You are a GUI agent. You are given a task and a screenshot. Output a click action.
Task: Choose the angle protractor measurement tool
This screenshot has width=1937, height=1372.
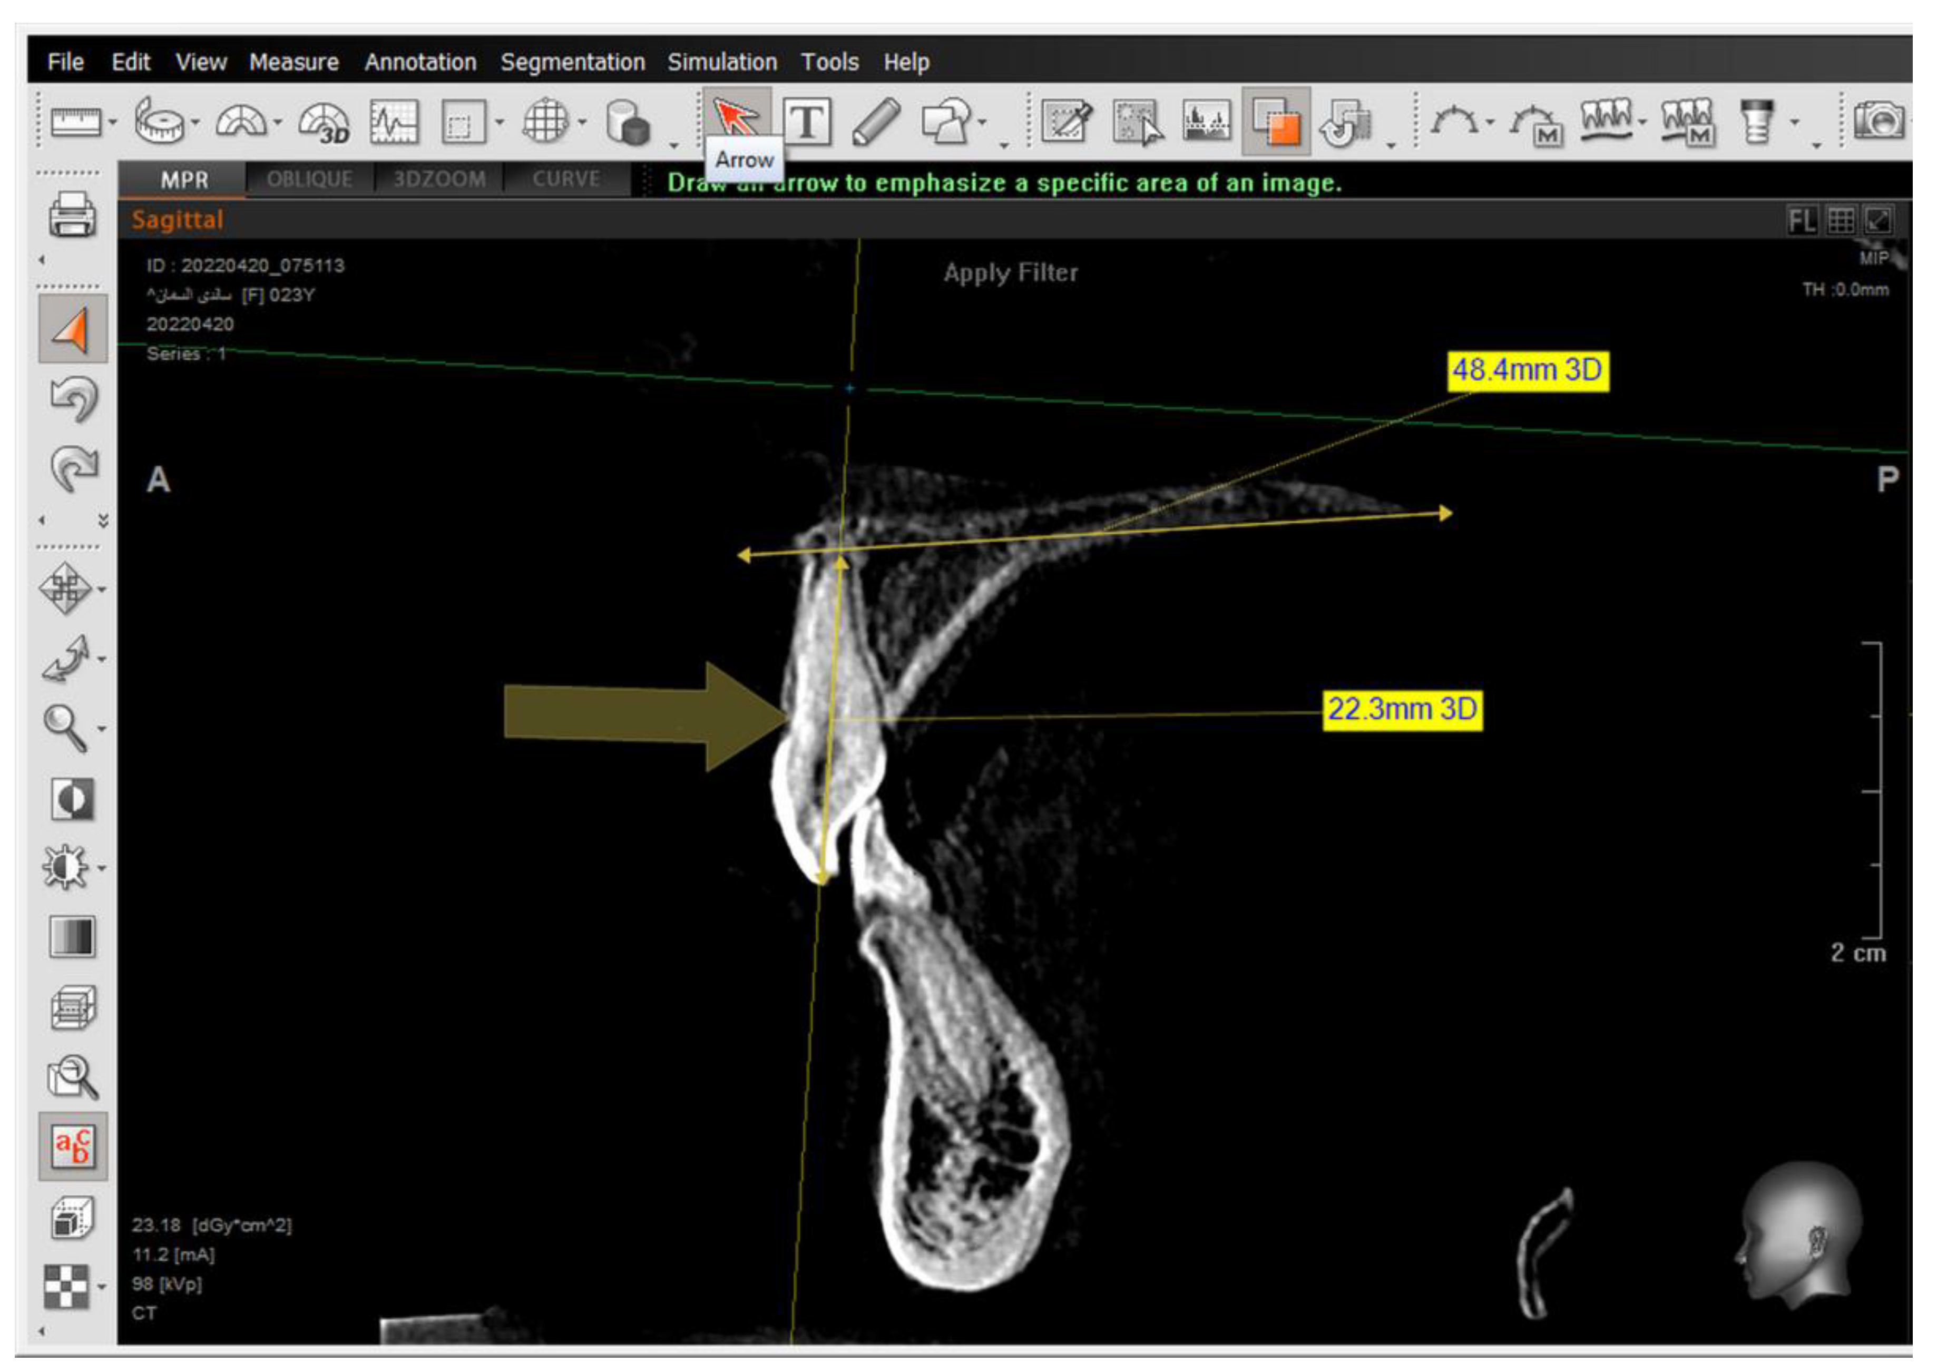(241, 122)
